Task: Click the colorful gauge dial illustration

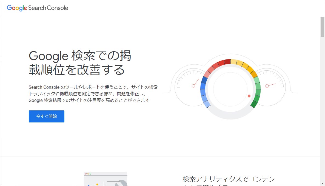Action: [x=230, y=89]
